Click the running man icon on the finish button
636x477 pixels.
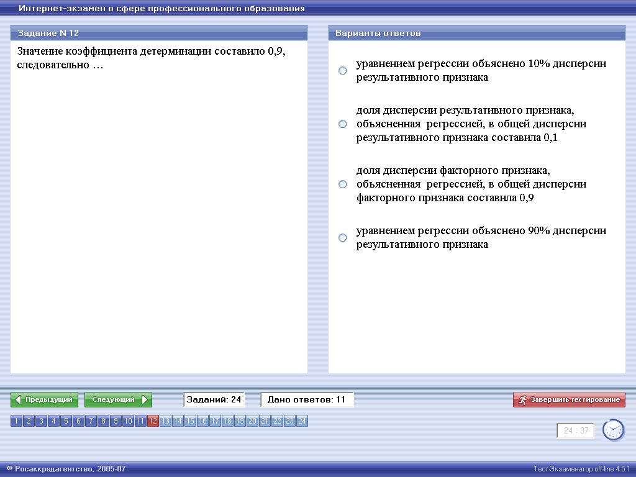[522, 399]
